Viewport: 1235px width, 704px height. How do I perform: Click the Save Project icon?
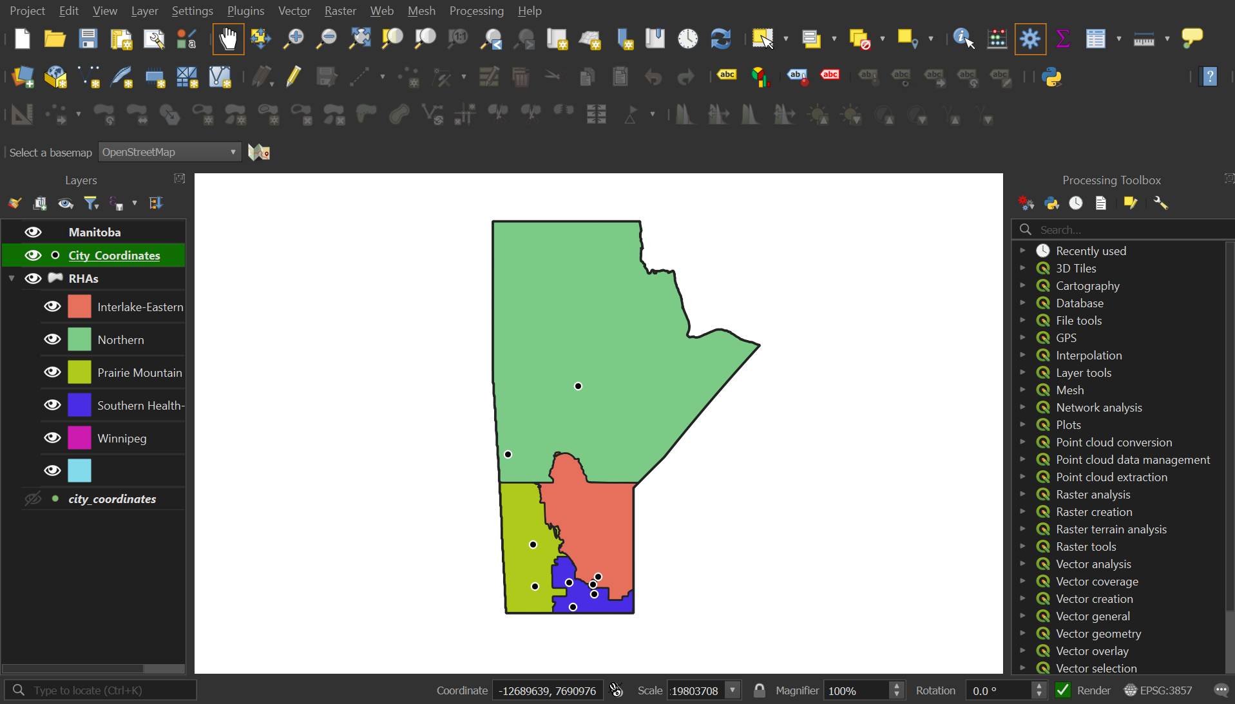point(88,39)
